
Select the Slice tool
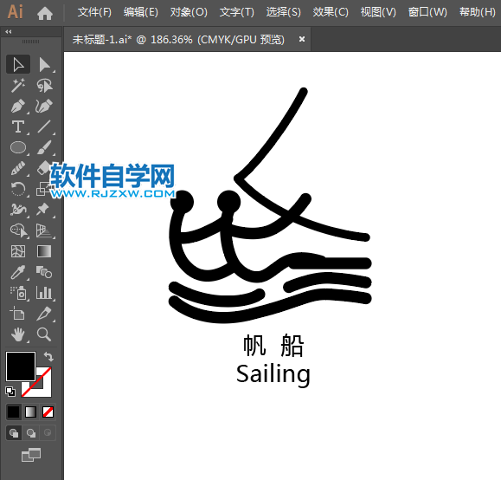44,314
